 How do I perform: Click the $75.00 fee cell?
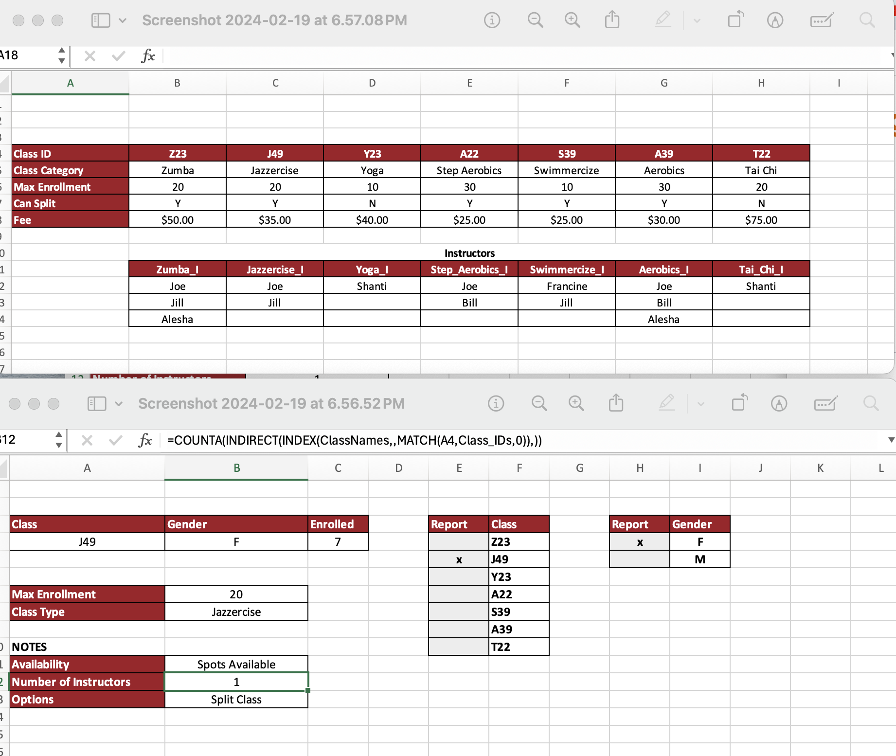761,220
